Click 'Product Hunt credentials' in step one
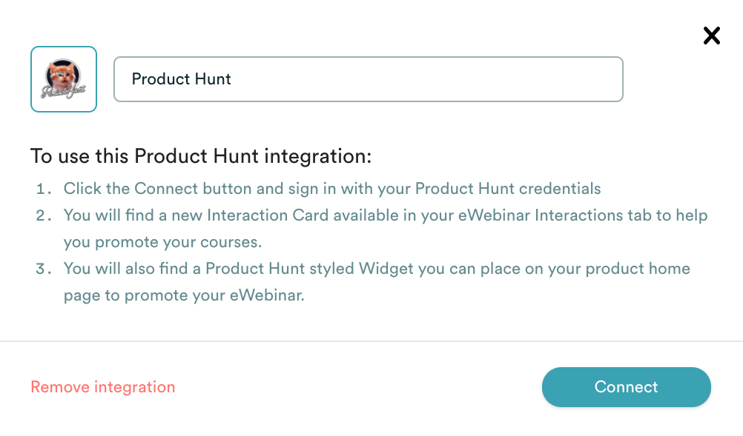This screenshot has height=436, width=743. pos(508,188)
